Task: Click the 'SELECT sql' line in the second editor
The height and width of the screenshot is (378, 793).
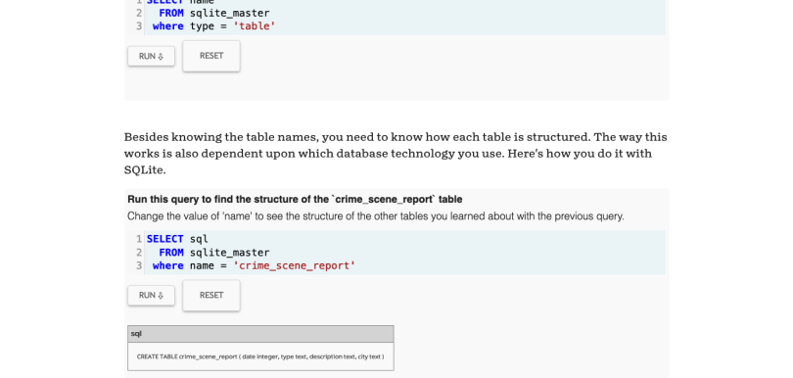Action: coord(177,239)
